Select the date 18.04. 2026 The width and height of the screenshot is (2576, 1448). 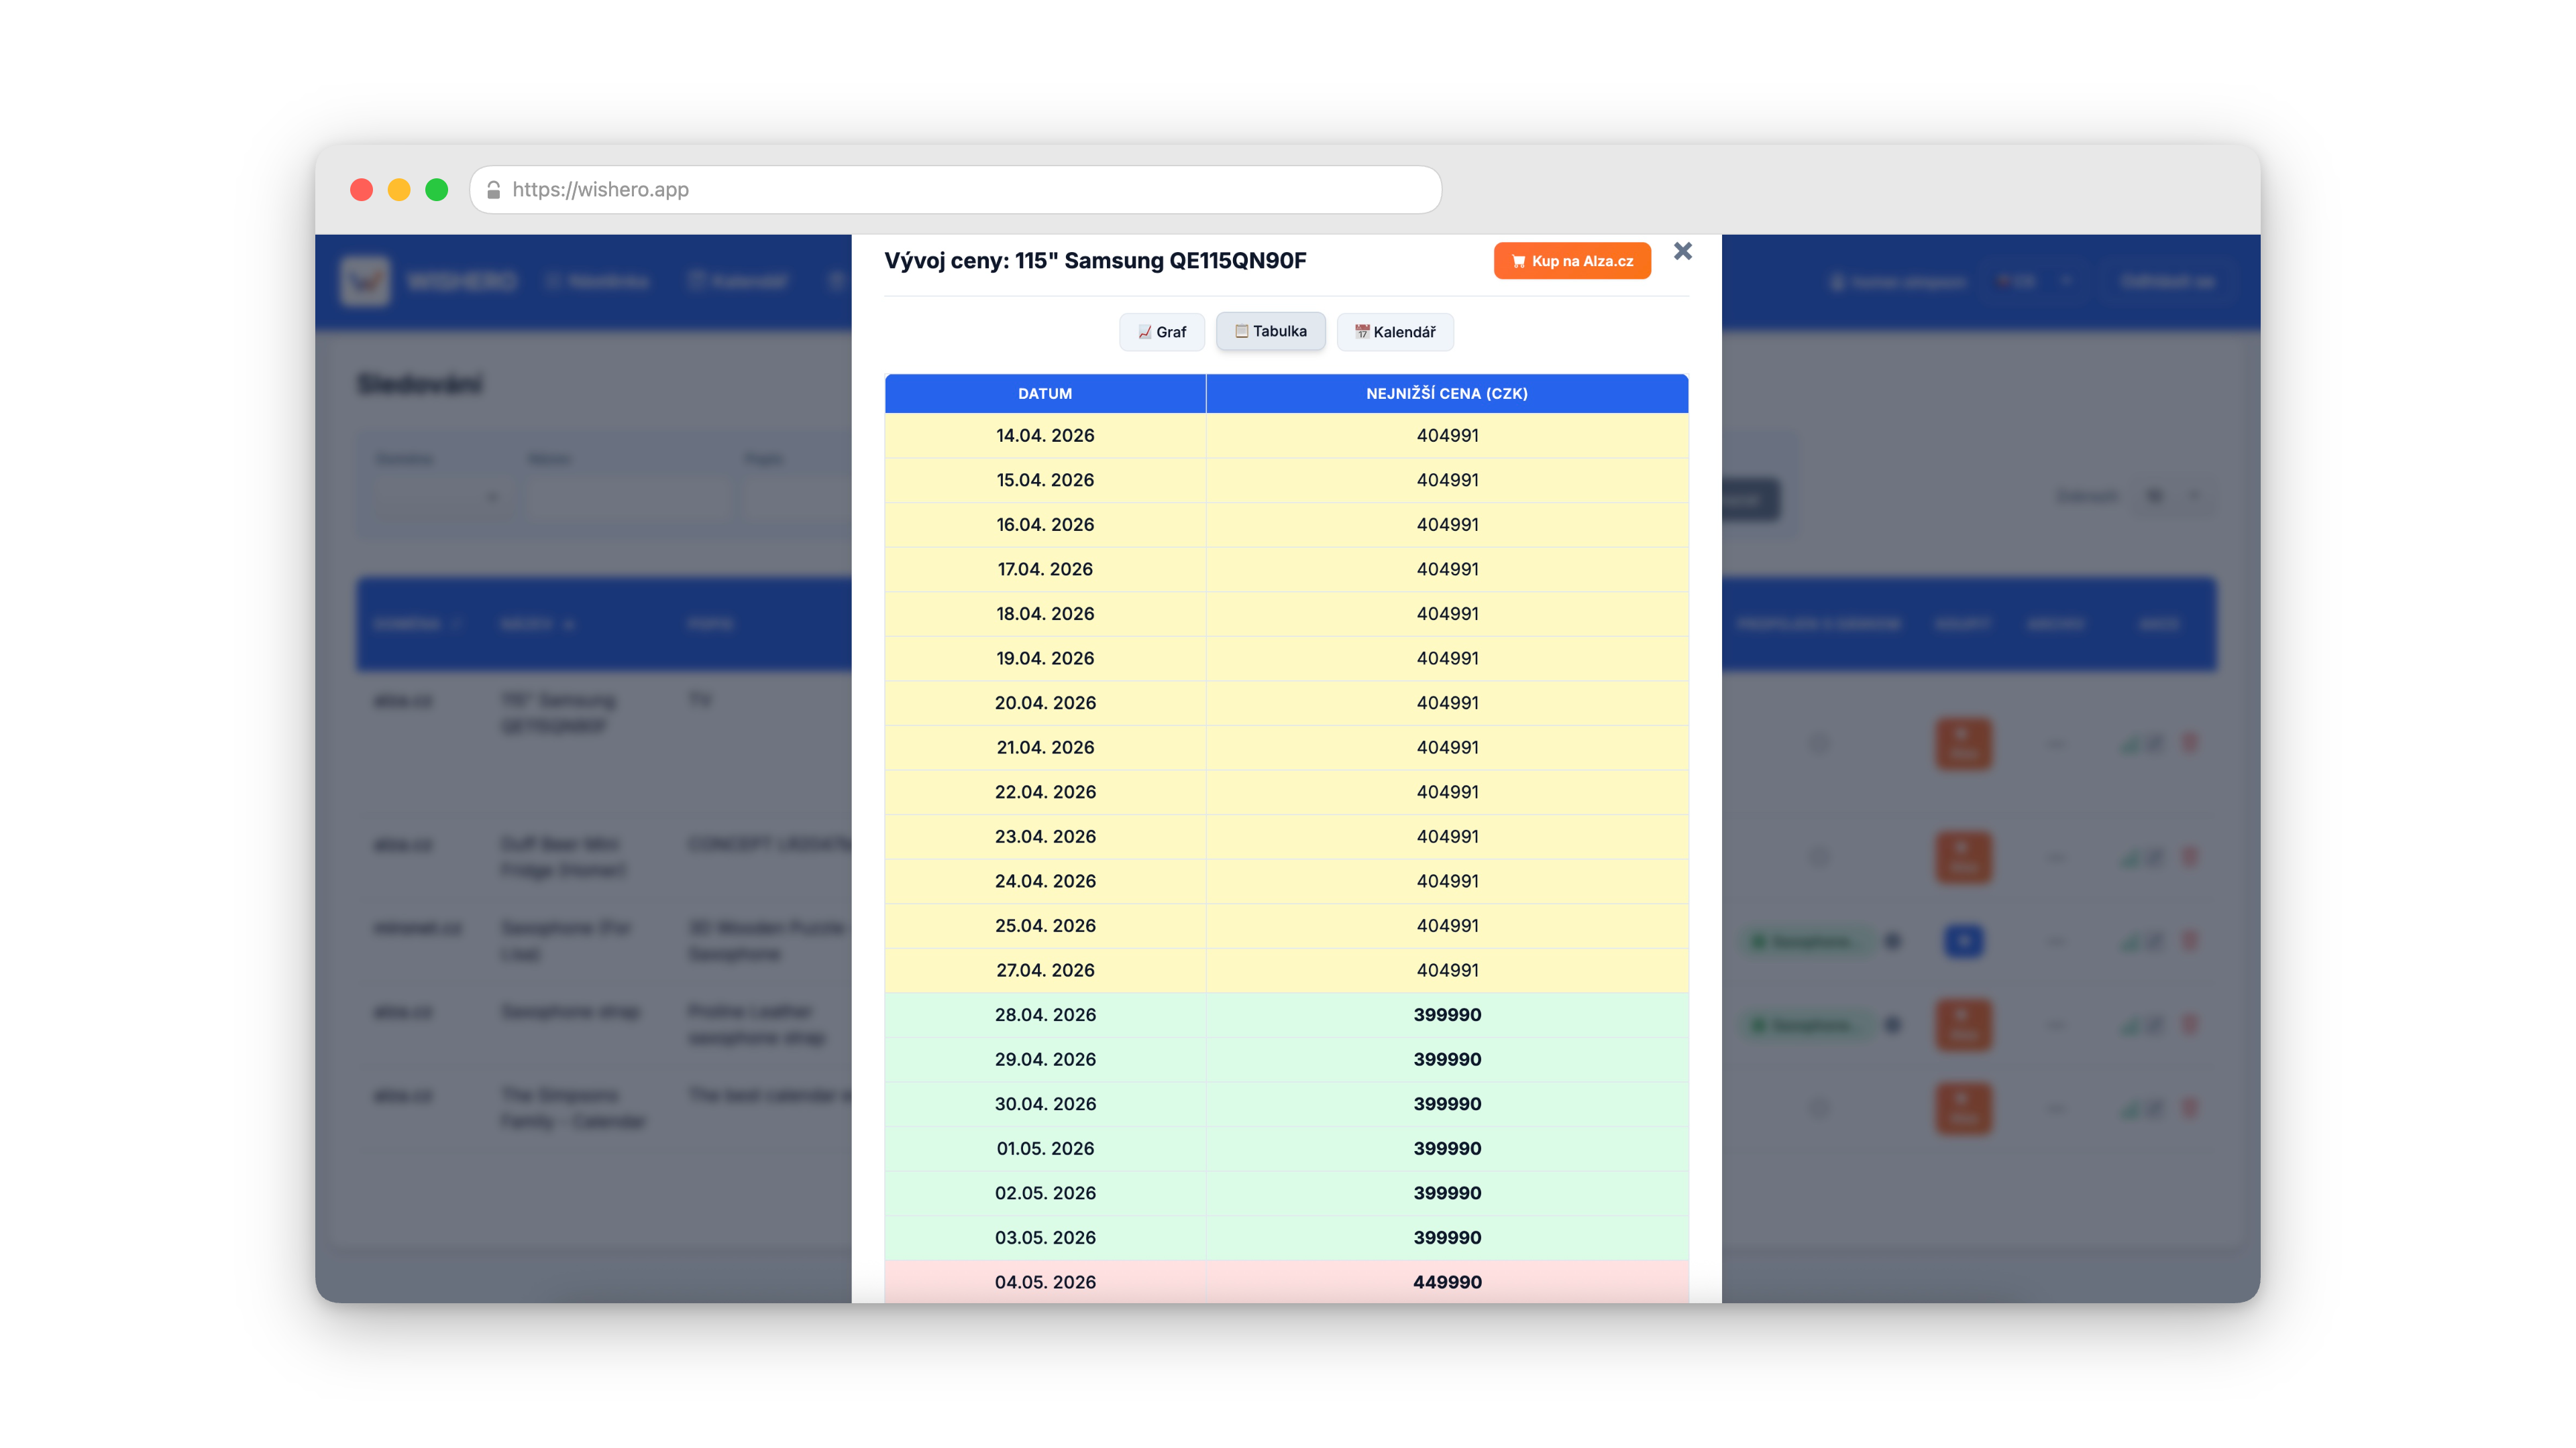1045,613
